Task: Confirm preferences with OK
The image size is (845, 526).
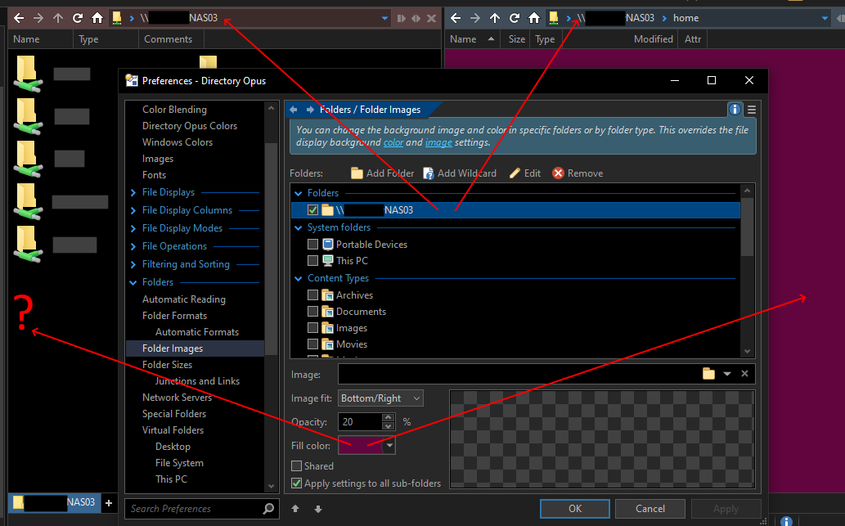Action: pyautogui.click(x=575, y=508)
